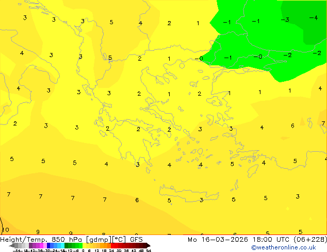Viewport: 327px width, 252px height.
Task: Click the '(06+228)' forecast run text
Action: [x=310, y=240]
